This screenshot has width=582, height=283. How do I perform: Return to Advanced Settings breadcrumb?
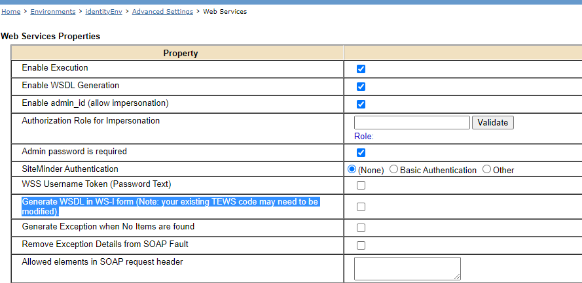[x=162, y=12]
